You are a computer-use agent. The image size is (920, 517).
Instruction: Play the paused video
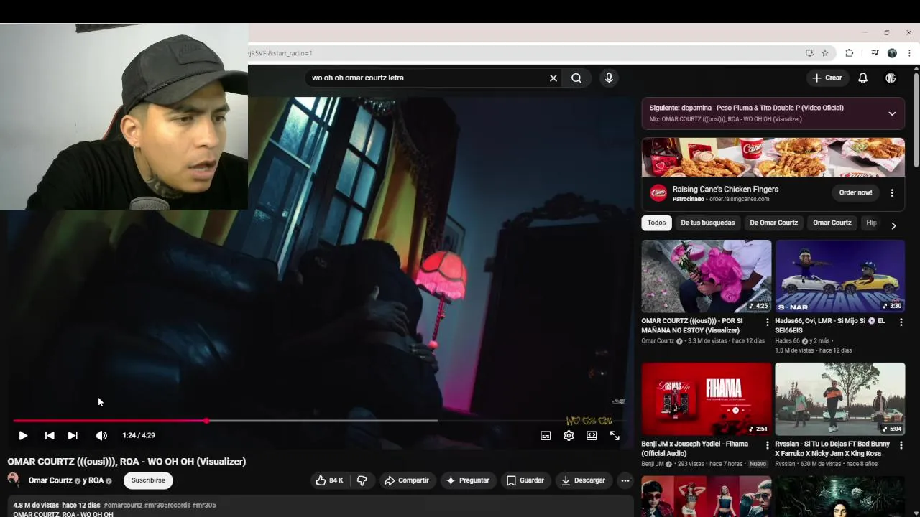pyautogui.click(x=22, y=435)
